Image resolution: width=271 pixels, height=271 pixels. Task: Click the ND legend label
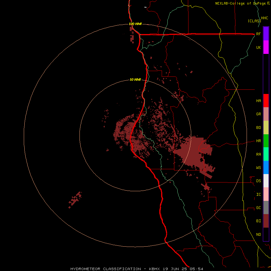point(258,234)
